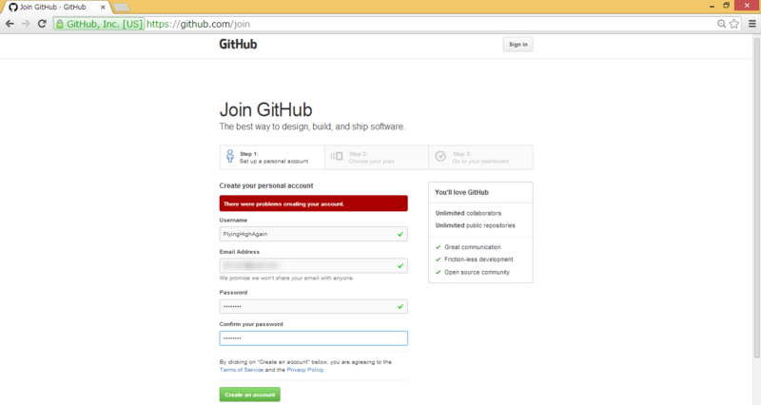The width and height of the screenshot is (761, 405).
Task: Click the browser forward arrow
Action: [26, 24]
